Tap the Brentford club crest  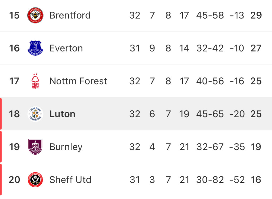[x=35, y=15]
